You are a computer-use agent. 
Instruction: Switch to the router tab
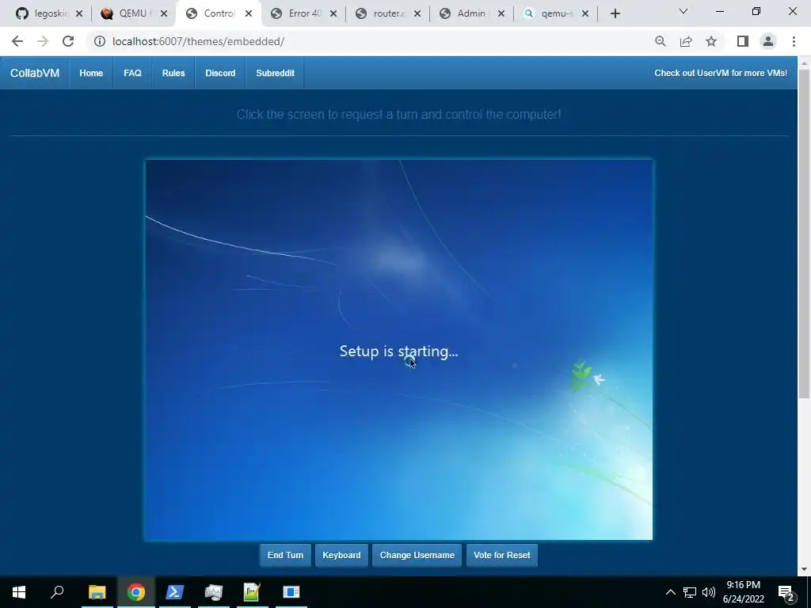tap(389, 13)
